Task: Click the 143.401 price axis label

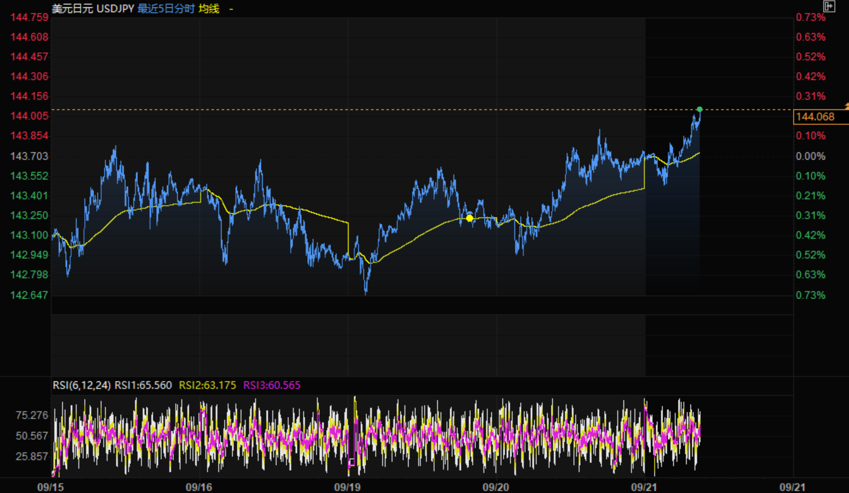Action: [x=29, y=196]
